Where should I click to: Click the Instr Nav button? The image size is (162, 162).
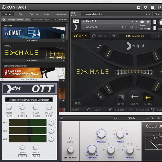tap(63, 20)
